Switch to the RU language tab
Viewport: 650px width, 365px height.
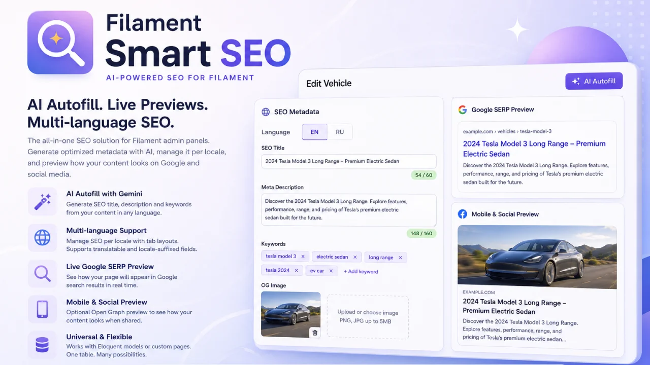click(x=340, y=132)
